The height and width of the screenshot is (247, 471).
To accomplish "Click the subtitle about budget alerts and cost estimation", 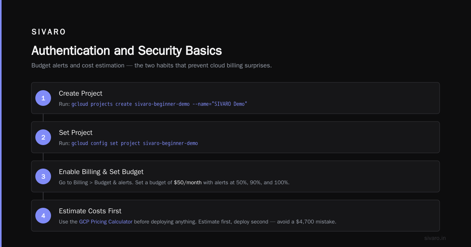I will (x=152, y=65).
